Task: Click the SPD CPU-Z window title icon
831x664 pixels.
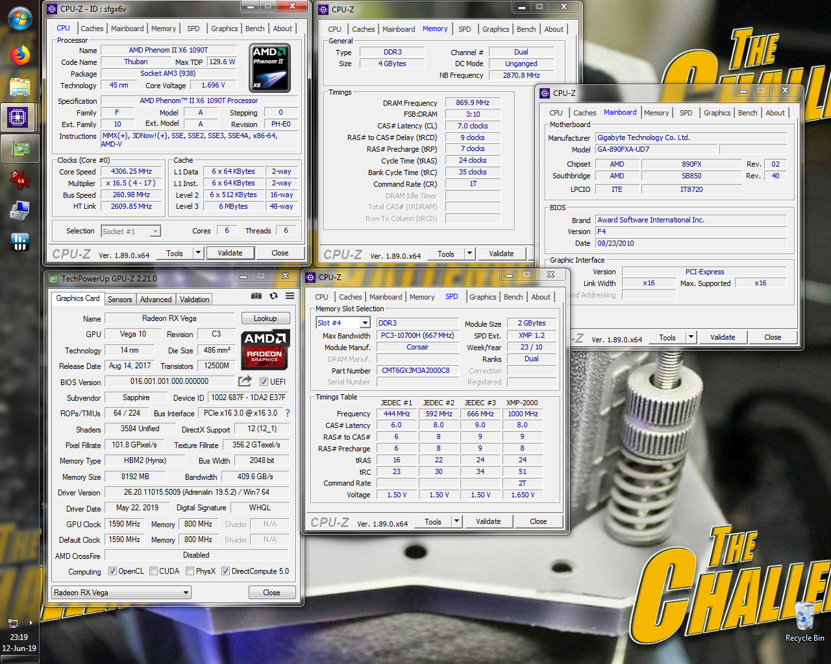Action: (311, 277)
